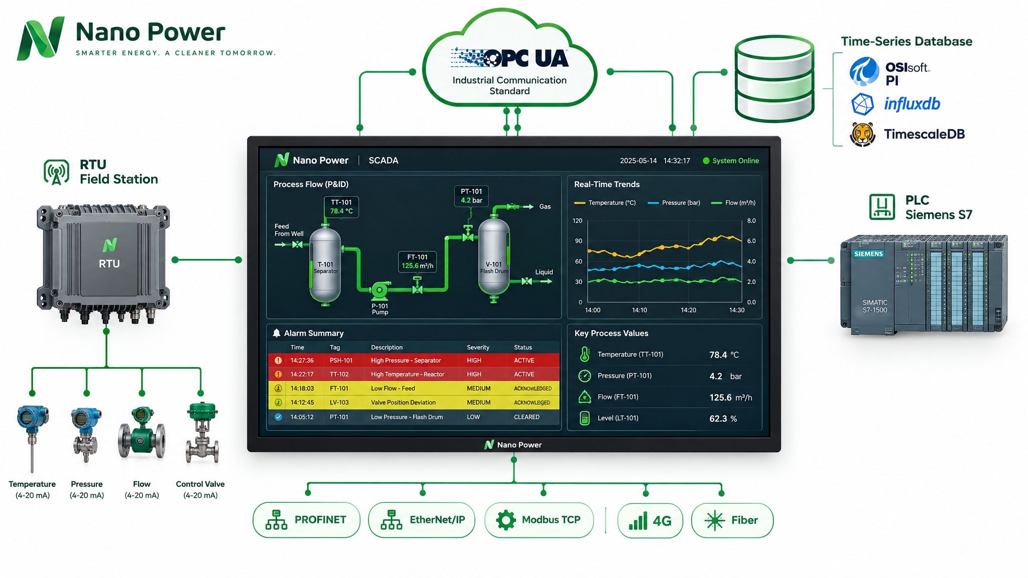Select the PROFINET protocol button
This screenshot has width=1028, height=578.
pyautogui.click(x=306, y=520)
